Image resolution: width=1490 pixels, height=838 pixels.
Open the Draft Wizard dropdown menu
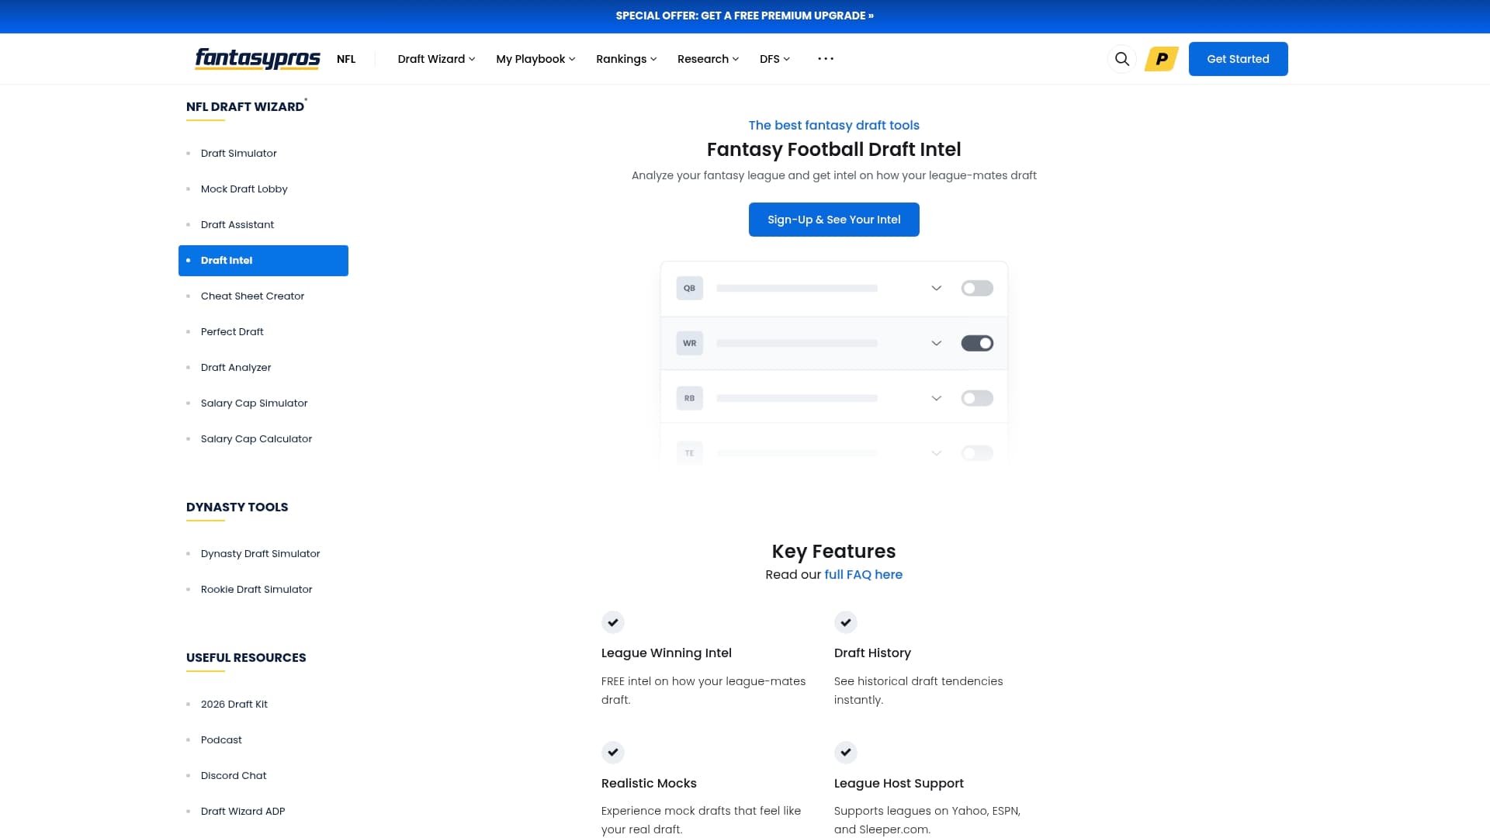[x=436, y=59]
